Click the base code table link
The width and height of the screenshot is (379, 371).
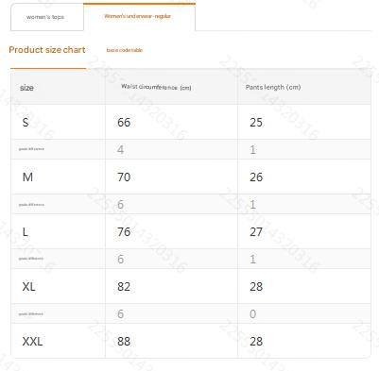[x=125, y=50]
